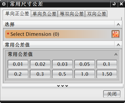
Task: Apply tolerance value 0.02
Action: coord(40,64)
